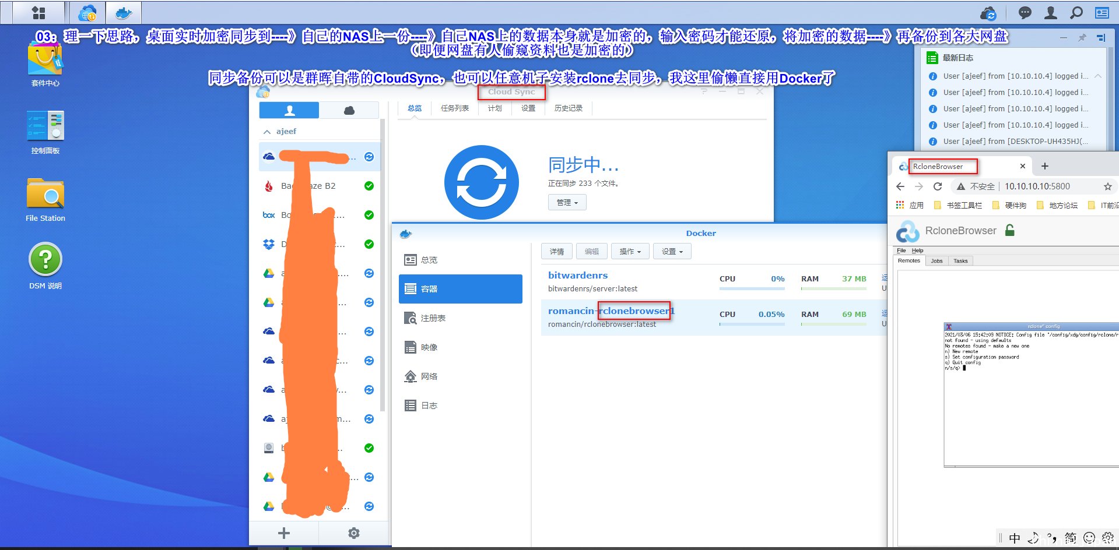Viewport: 1119px width, 550px height.
Task: Open Docker 网络 section
Action: tap(461, 376)
